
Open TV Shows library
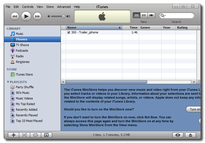click(32, 45)
